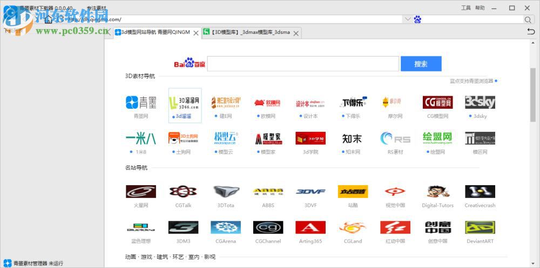Open the 视觉中国 site icon
Screen dimensions: 540x268
pyautogui.click(x=395, y=192)
